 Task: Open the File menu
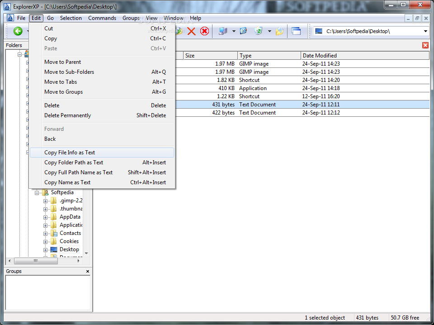[21, 18]
